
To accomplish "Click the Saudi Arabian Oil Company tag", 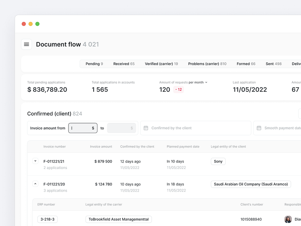I will click(250, 184).
